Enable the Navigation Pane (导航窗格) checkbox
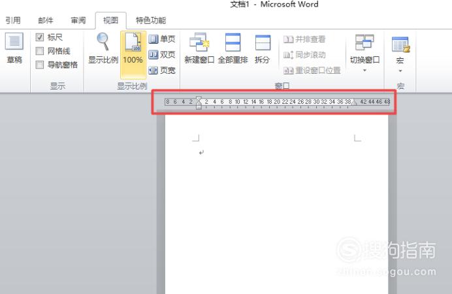The image size is (452, 294). coord(40,65)
